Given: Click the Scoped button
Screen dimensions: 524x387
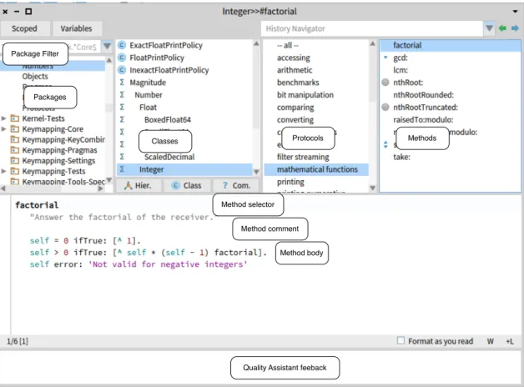Looking at the screenshot, I should (24, 28).
